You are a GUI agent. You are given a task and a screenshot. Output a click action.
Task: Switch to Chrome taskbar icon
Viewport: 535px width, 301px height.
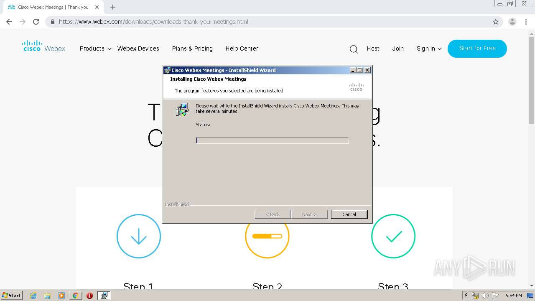[x=75, y=296]
